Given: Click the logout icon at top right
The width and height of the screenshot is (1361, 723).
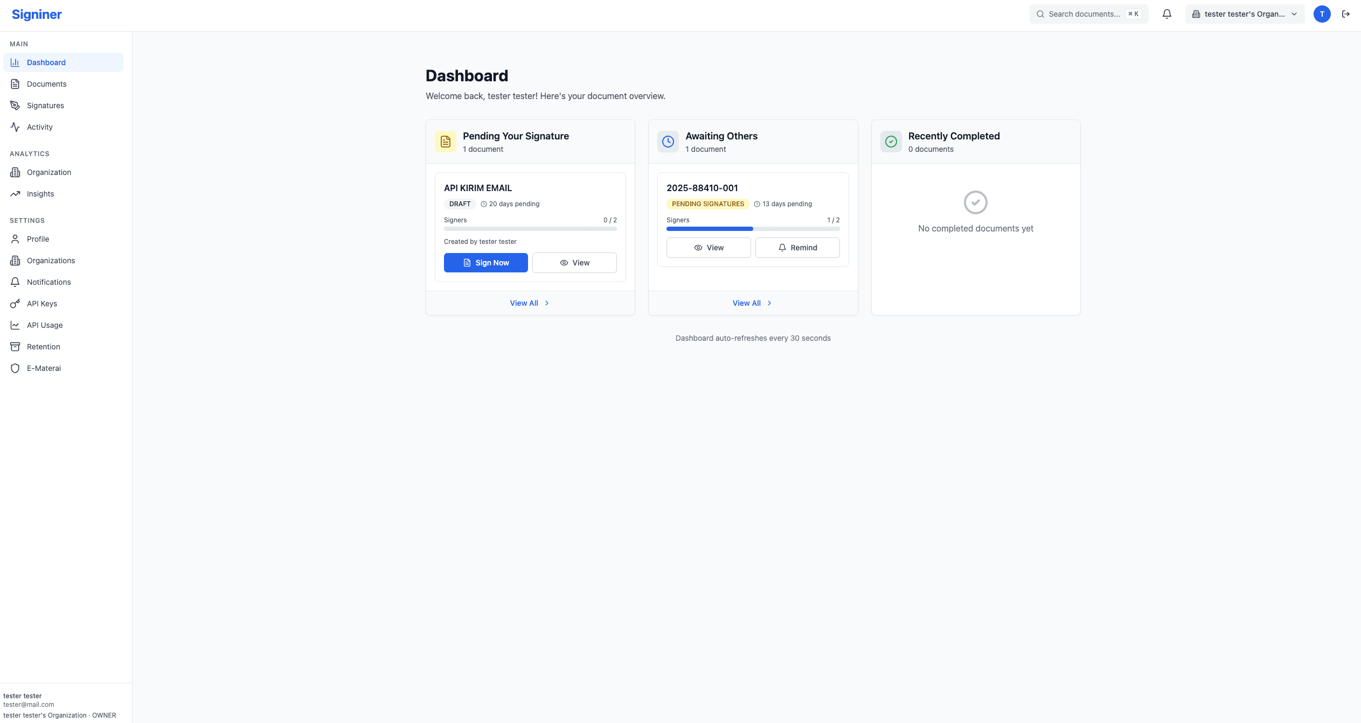Looking at the screenshot, I should [x=1345, y=14].
